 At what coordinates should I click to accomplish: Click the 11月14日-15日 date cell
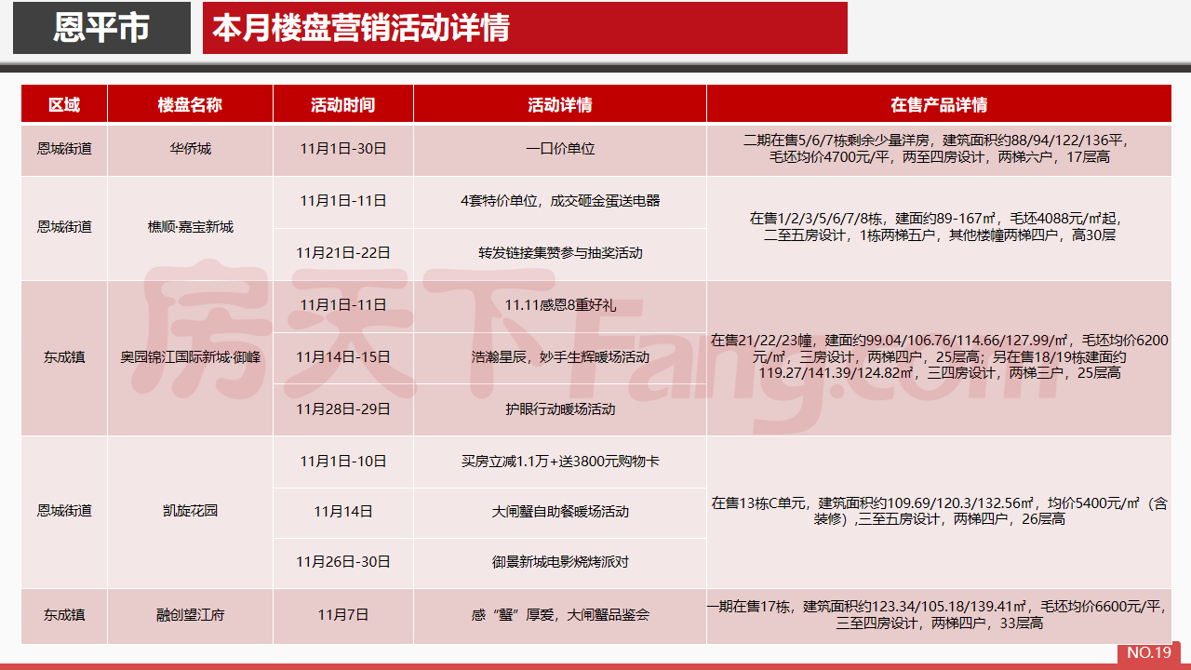342,357
